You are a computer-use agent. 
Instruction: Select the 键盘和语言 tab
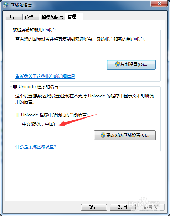click(52, 17)
